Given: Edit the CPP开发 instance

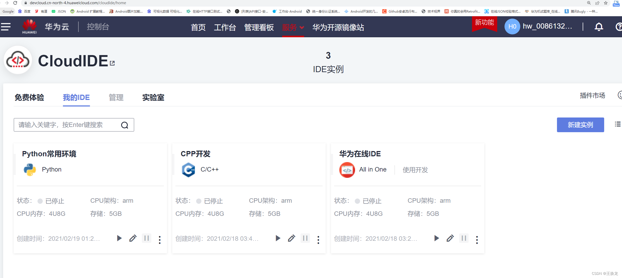Looking at the screenshot, I should 292,238.
